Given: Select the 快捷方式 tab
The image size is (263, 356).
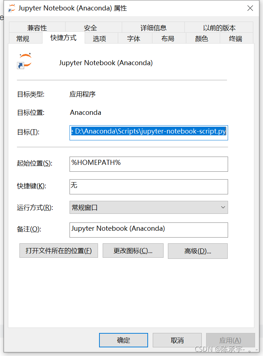Looking at the screenshot, I should (x=63, y=38).
